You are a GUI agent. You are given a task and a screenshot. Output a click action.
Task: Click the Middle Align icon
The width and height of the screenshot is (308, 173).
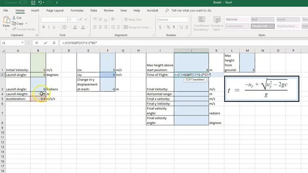point(101,19)
